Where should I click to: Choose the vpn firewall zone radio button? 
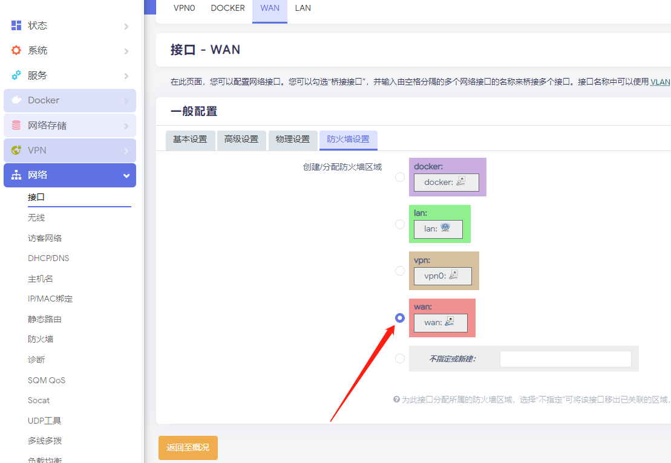400,271
